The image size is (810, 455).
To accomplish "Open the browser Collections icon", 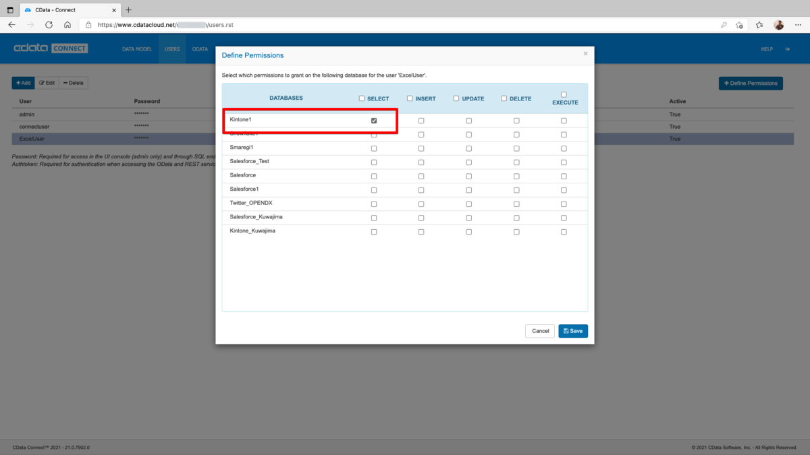I will (x=759, y=25).
